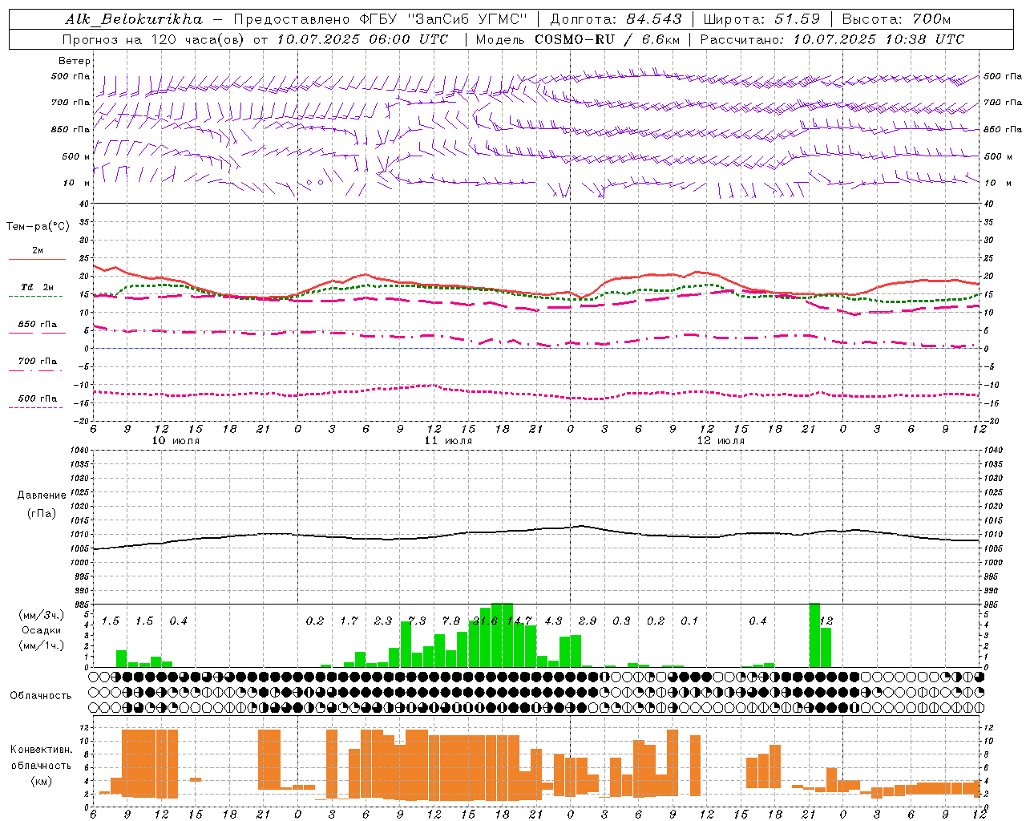This screenshot has width=1026, height=821.
Task: Select the latitude value Широта: 51.59
Action: [761, 18]
